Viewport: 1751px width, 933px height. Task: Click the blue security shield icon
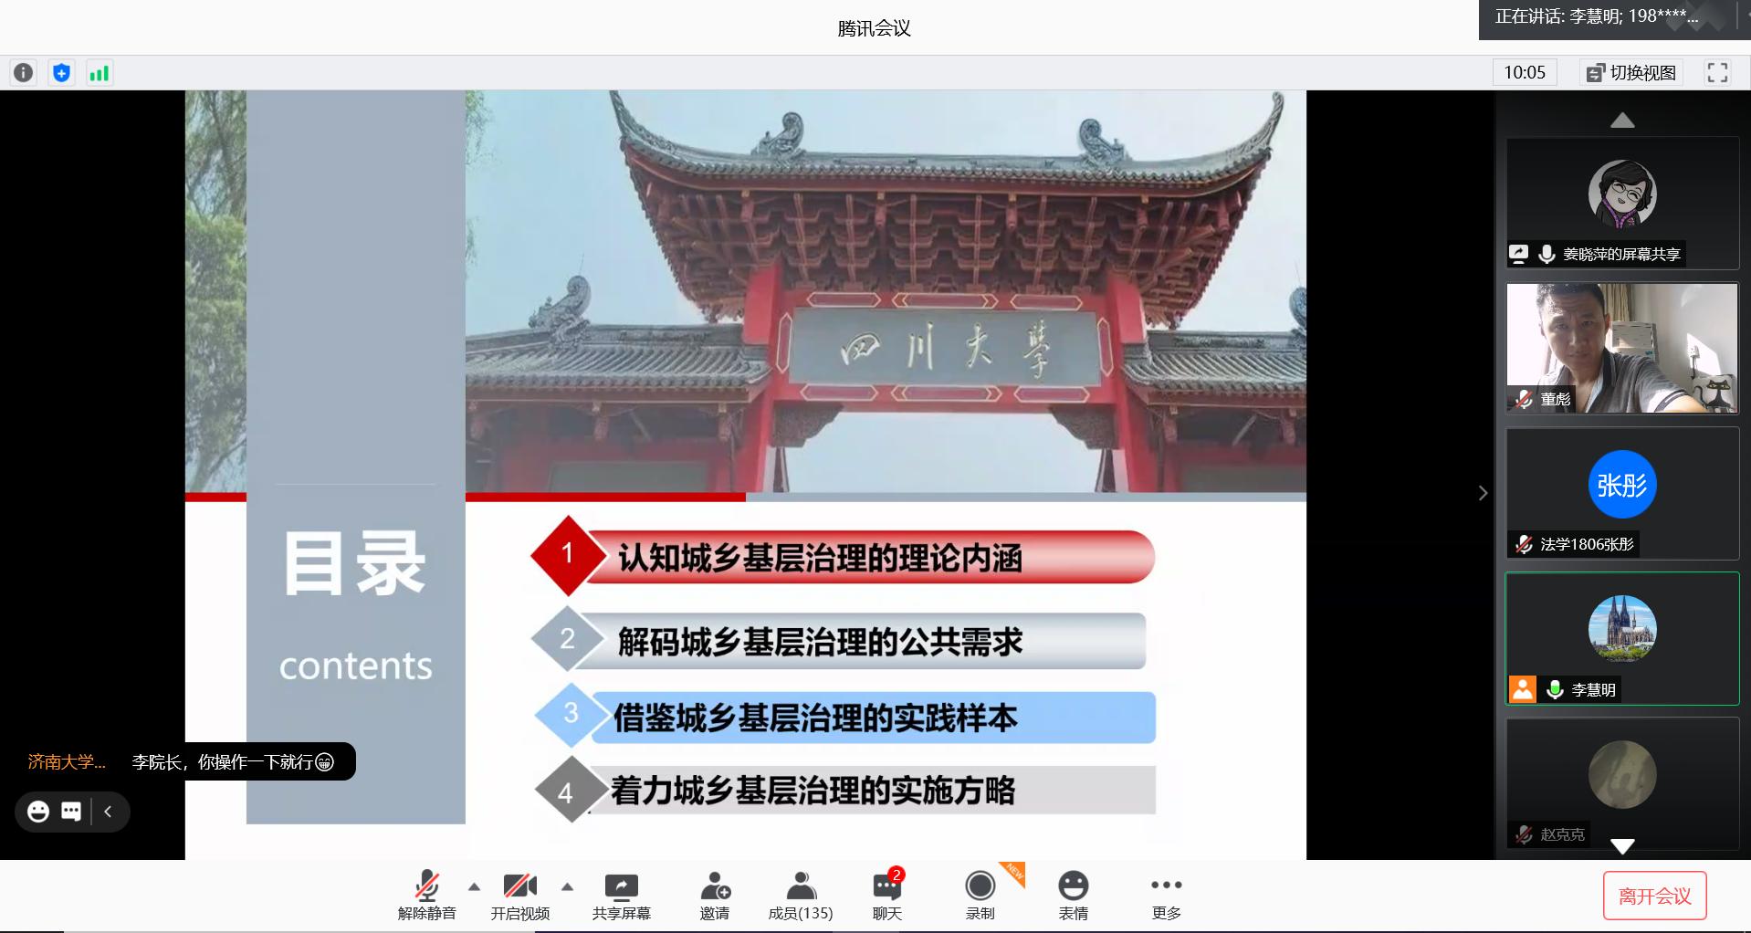point(61,73)
